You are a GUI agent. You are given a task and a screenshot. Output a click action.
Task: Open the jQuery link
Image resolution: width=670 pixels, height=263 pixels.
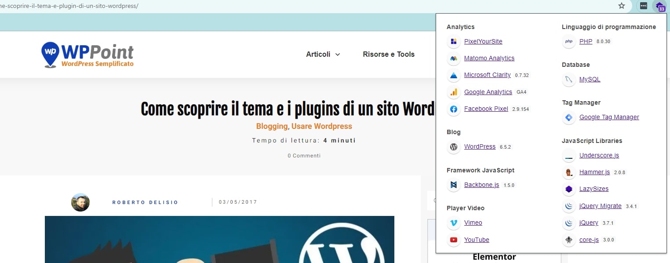[x=589, y=223]
